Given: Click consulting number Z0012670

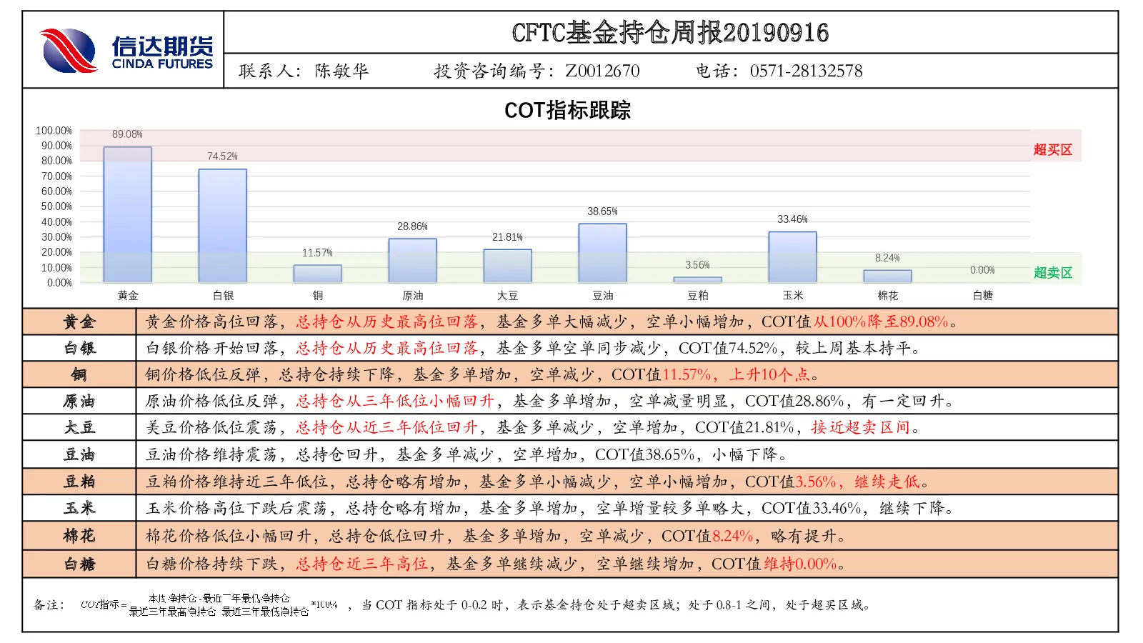Looking at the screenshot, I should [602, 71].
